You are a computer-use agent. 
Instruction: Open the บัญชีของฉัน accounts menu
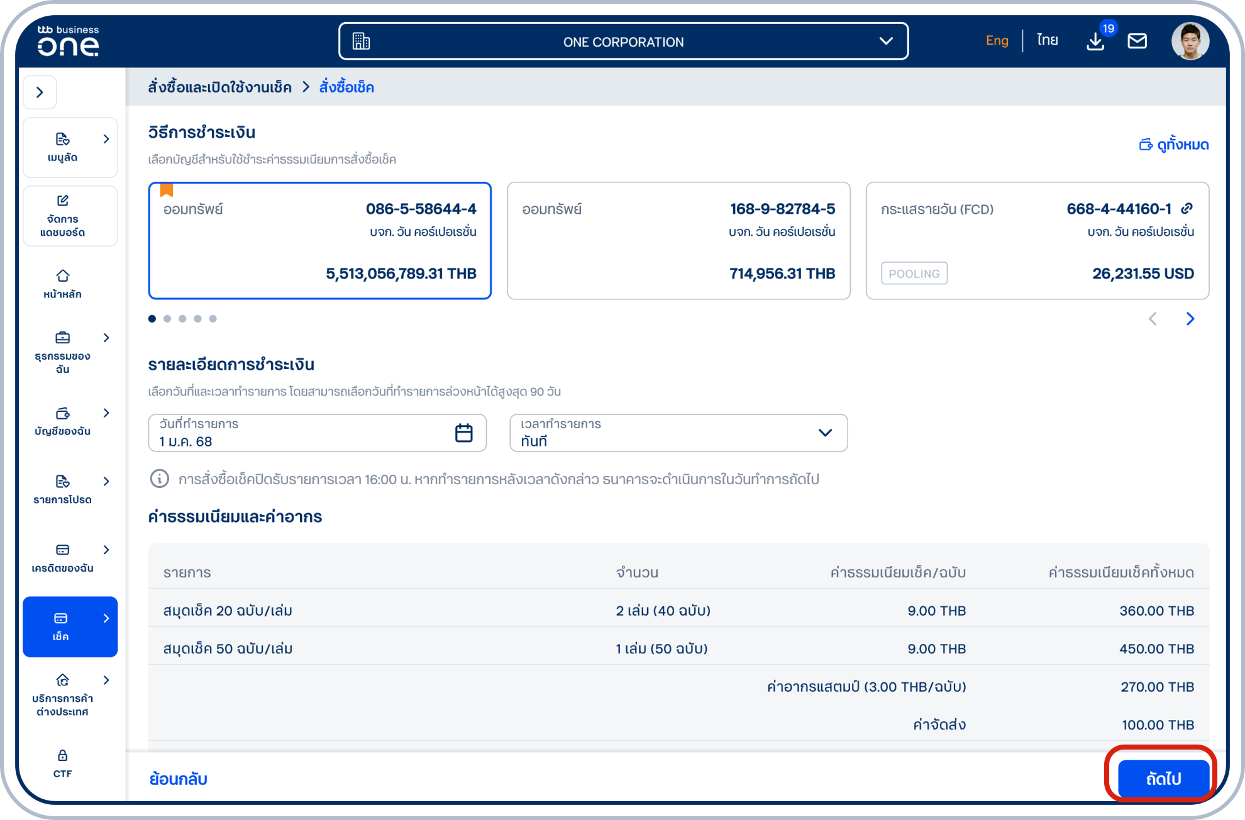(x=62, y=421)
